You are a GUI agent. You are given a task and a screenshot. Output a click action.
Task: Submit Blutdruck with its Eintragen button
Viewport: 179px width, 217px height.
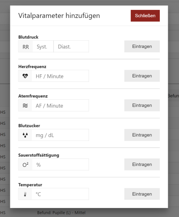tap(142, 47)
